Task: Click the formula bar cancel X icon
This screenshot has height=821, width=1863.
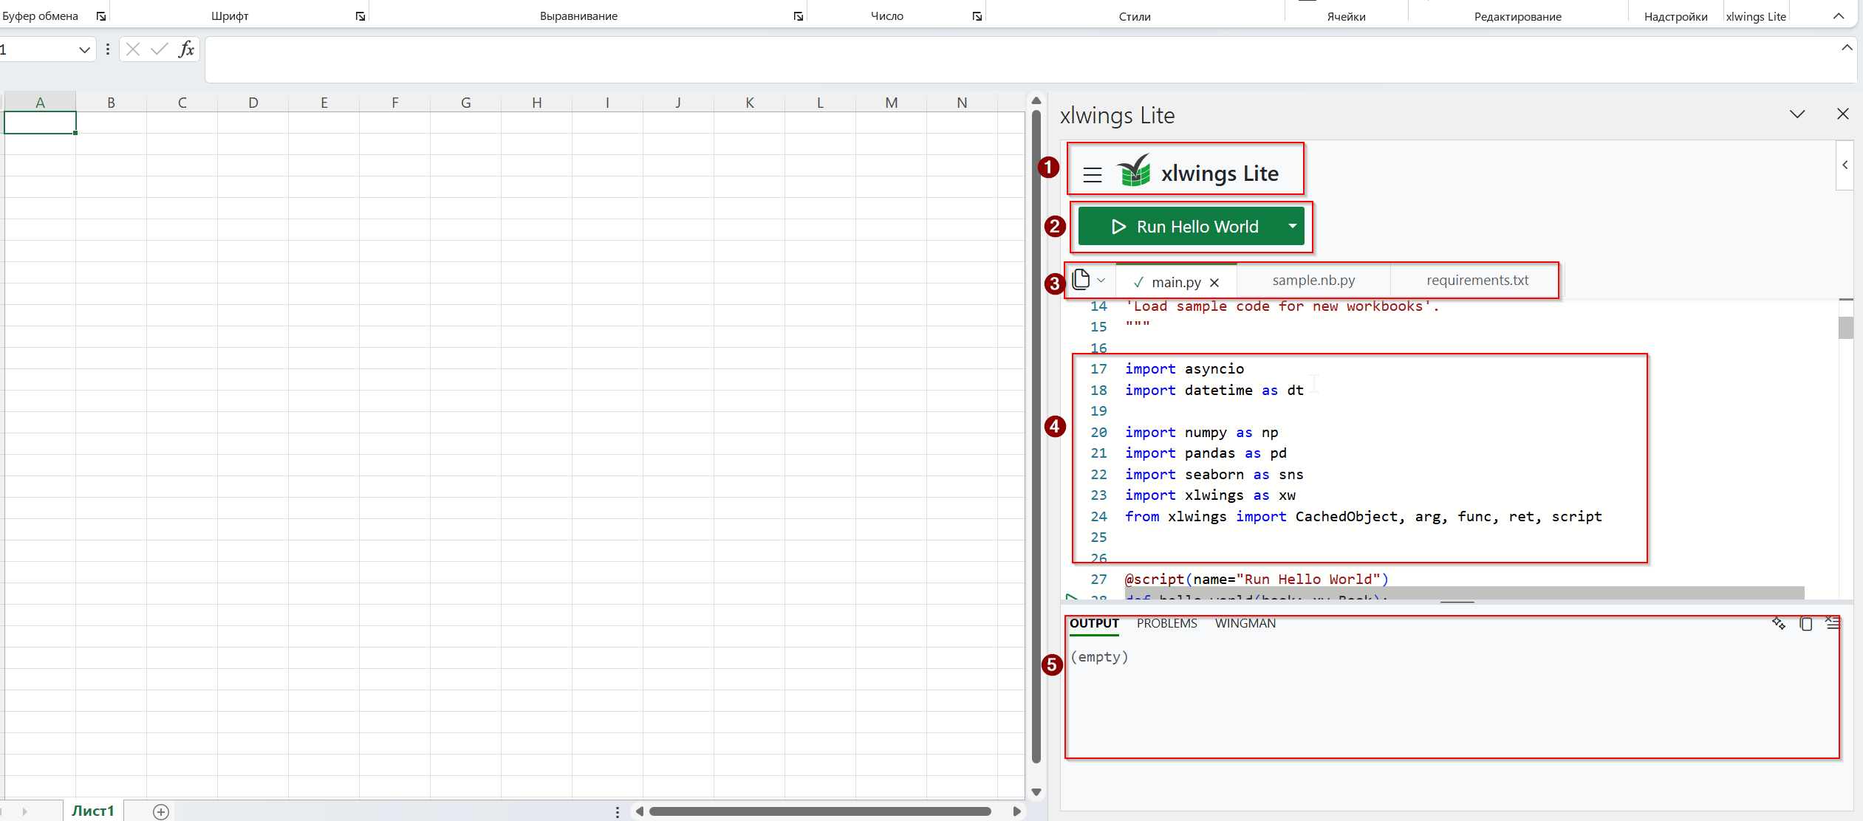Action: tap(133, 49)
